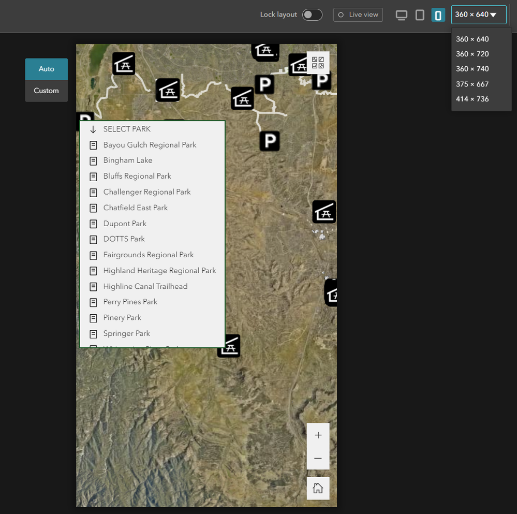The width and height of the screenshot is (517, 514).
Task: Select the Custom layout button
Action: [47, 91]
